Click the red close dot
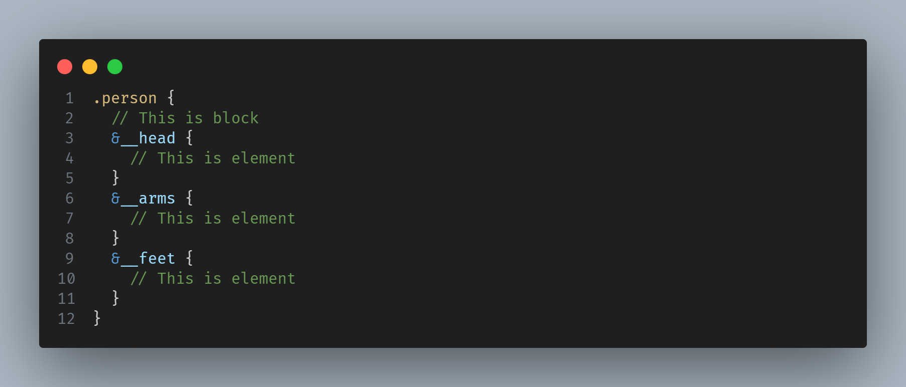This screenshot has height=387, width=906. pos(65,67)
